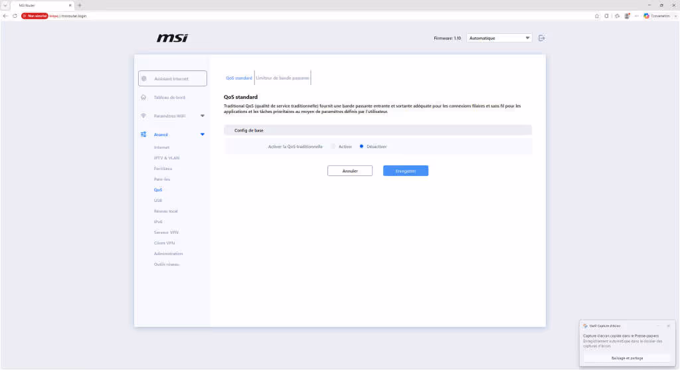The image size is (680, 370).
Task: Open the QoS standard tab
Action: (239, 78)
